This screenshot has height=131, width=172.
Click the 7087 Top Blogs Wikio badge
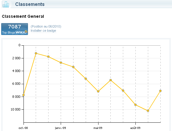[x=15, y=29]
